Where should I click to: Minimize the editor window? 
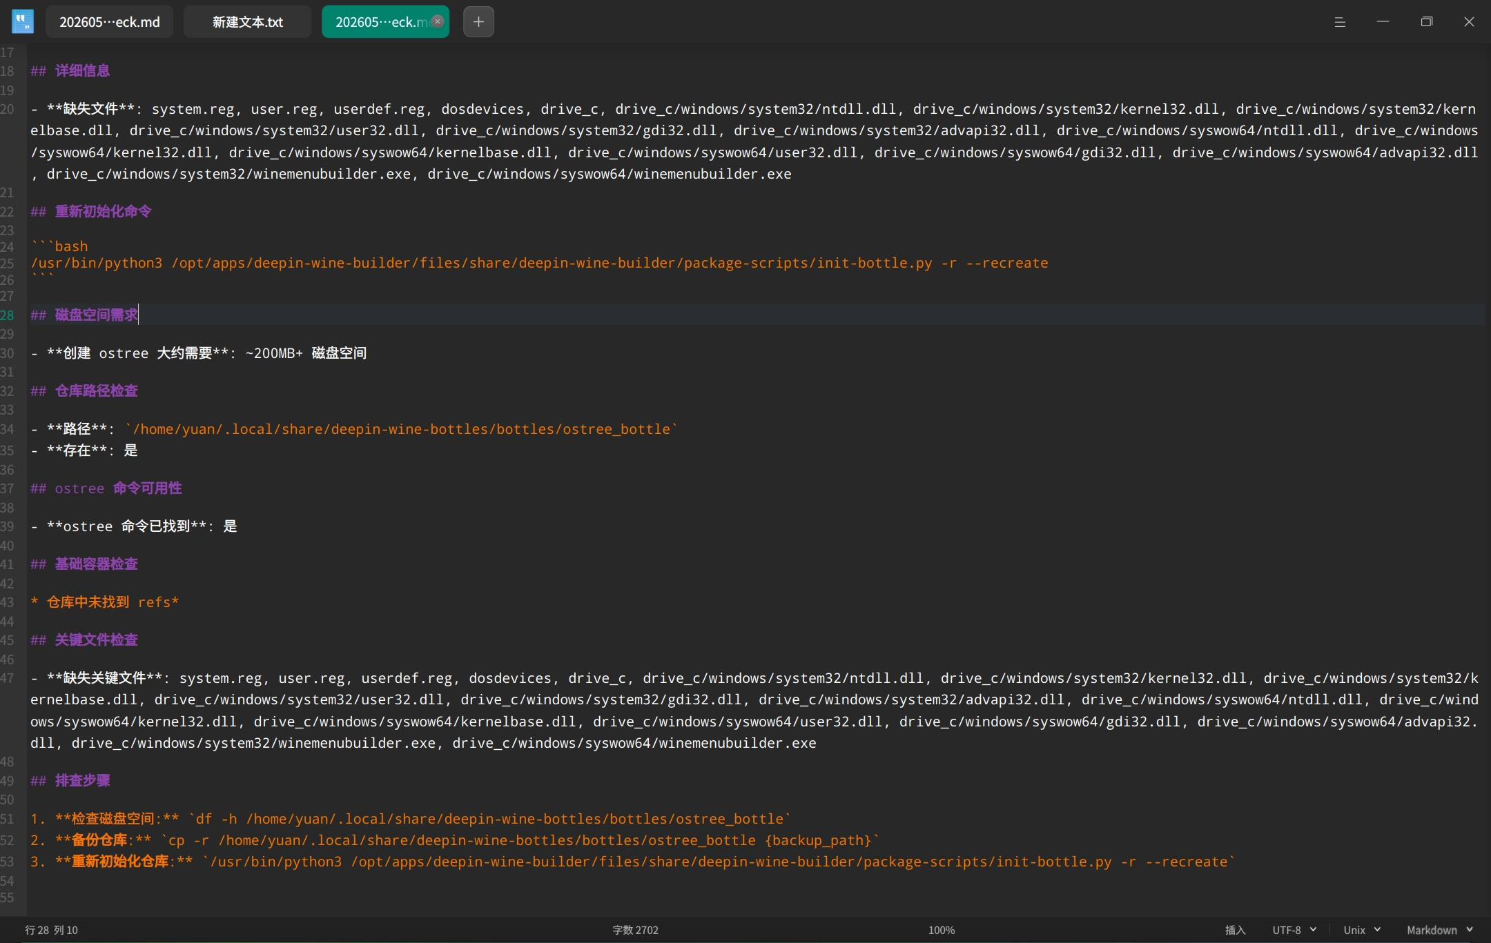pos(1383,22)
